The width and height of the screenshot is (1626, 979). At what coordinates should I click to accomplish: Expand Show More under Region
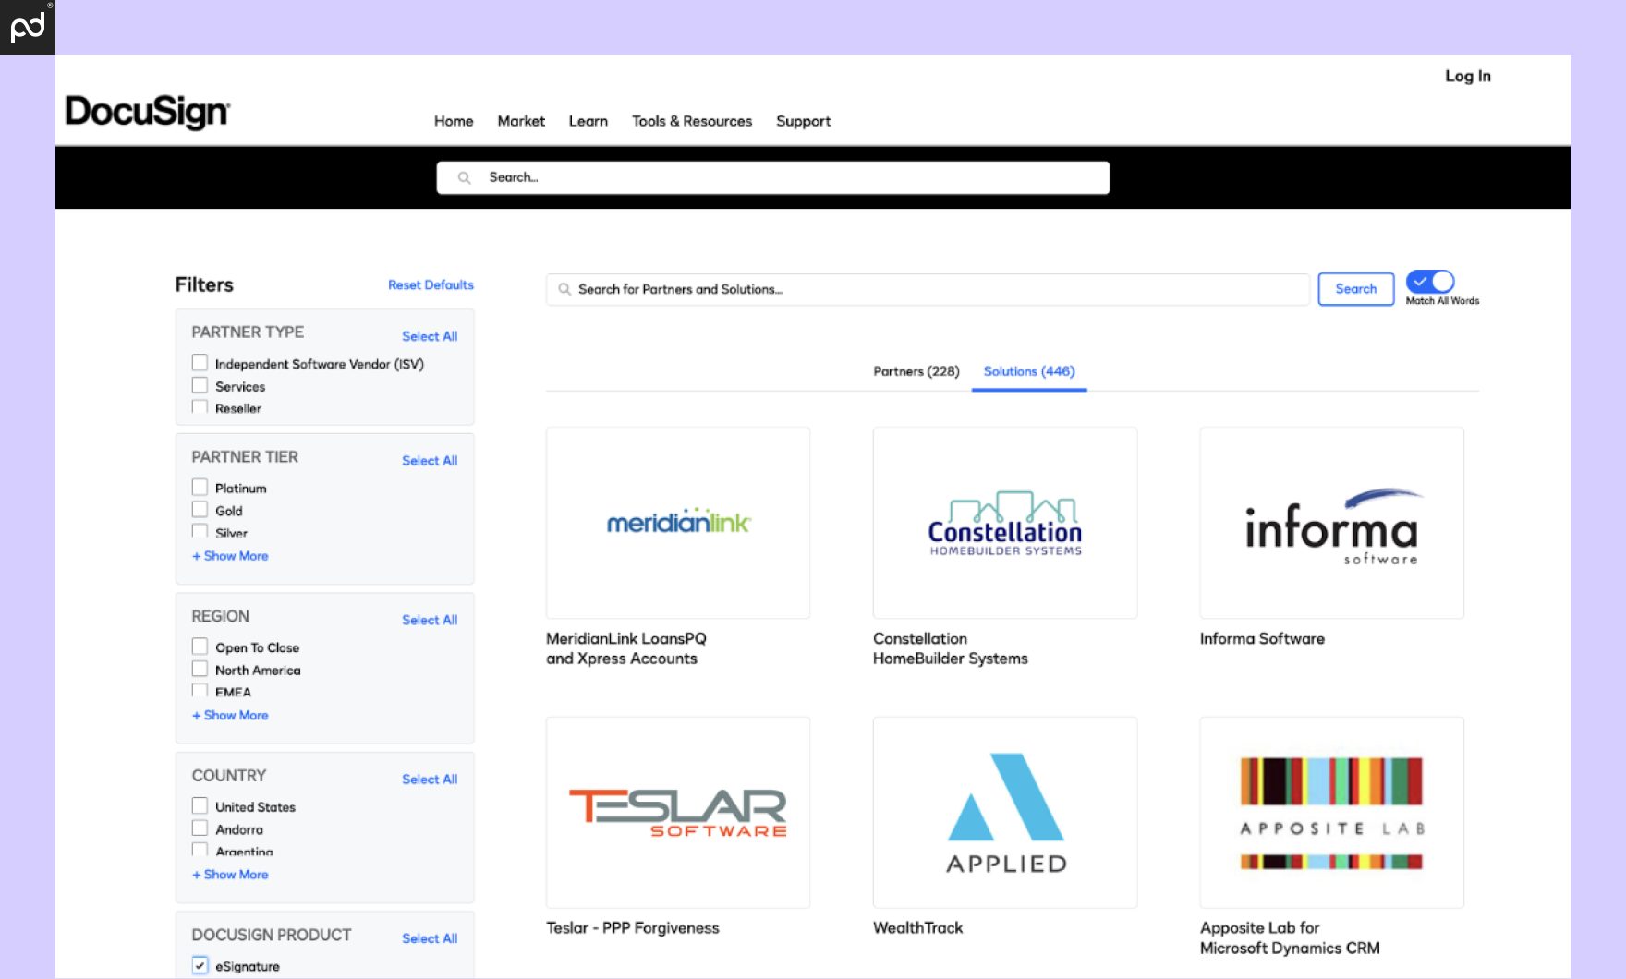pyautogui.click(x=230, y=715)
